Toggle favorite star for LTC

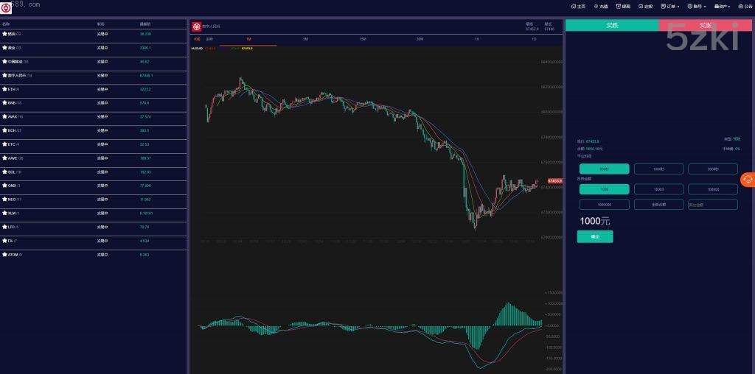click(x=4, y=227)
